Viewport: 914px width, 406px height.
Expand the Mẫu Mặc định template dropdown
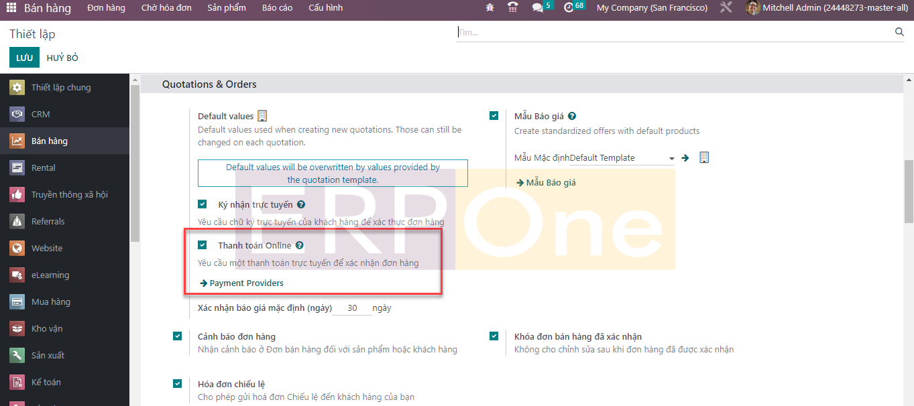[x=671, y=159]
